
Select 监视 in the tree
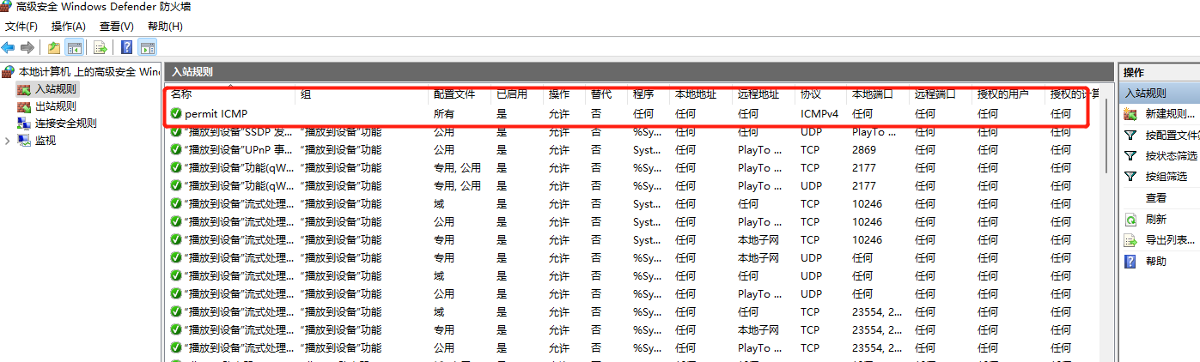pyautogui.click(x=45, y=141)
